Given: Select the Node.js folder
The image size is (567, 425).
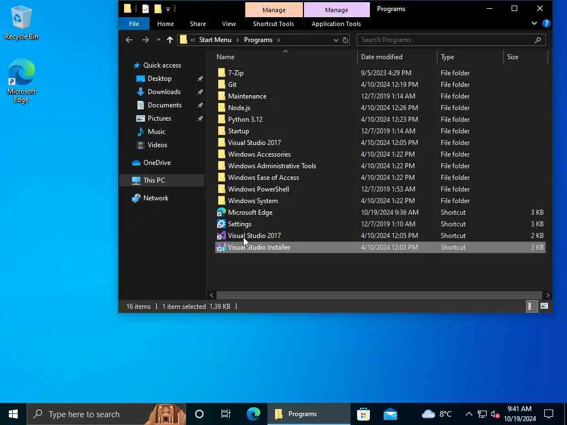Looking at the screenshot, I should [x=380, y=108].
